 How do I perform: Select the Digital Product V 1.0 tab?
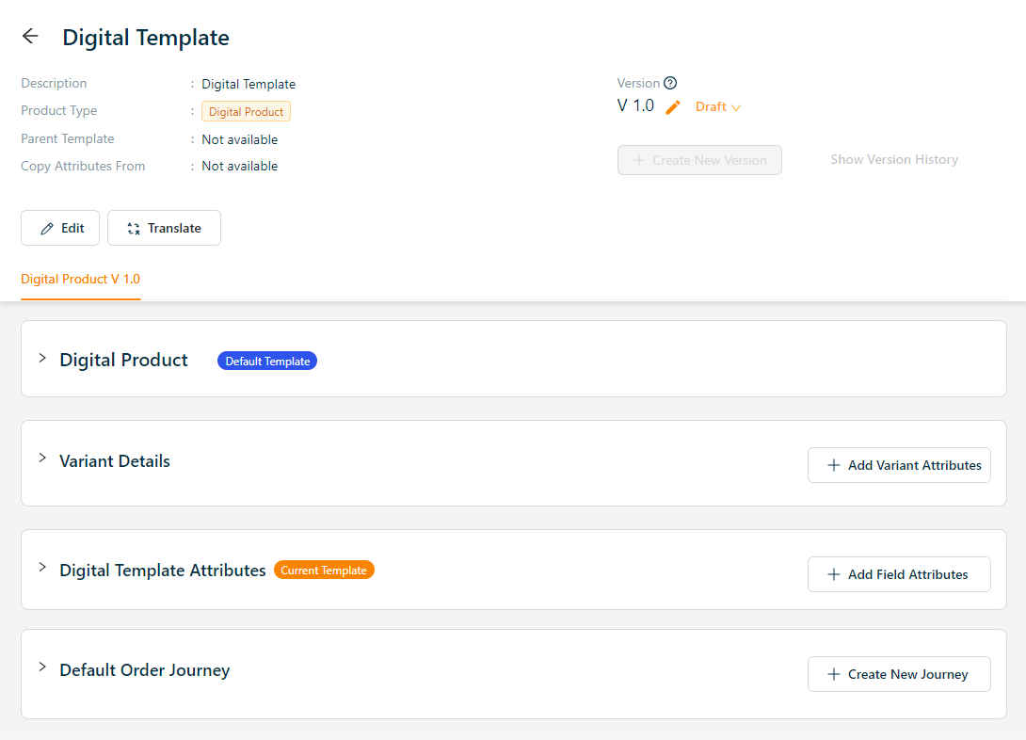point(81,280)
